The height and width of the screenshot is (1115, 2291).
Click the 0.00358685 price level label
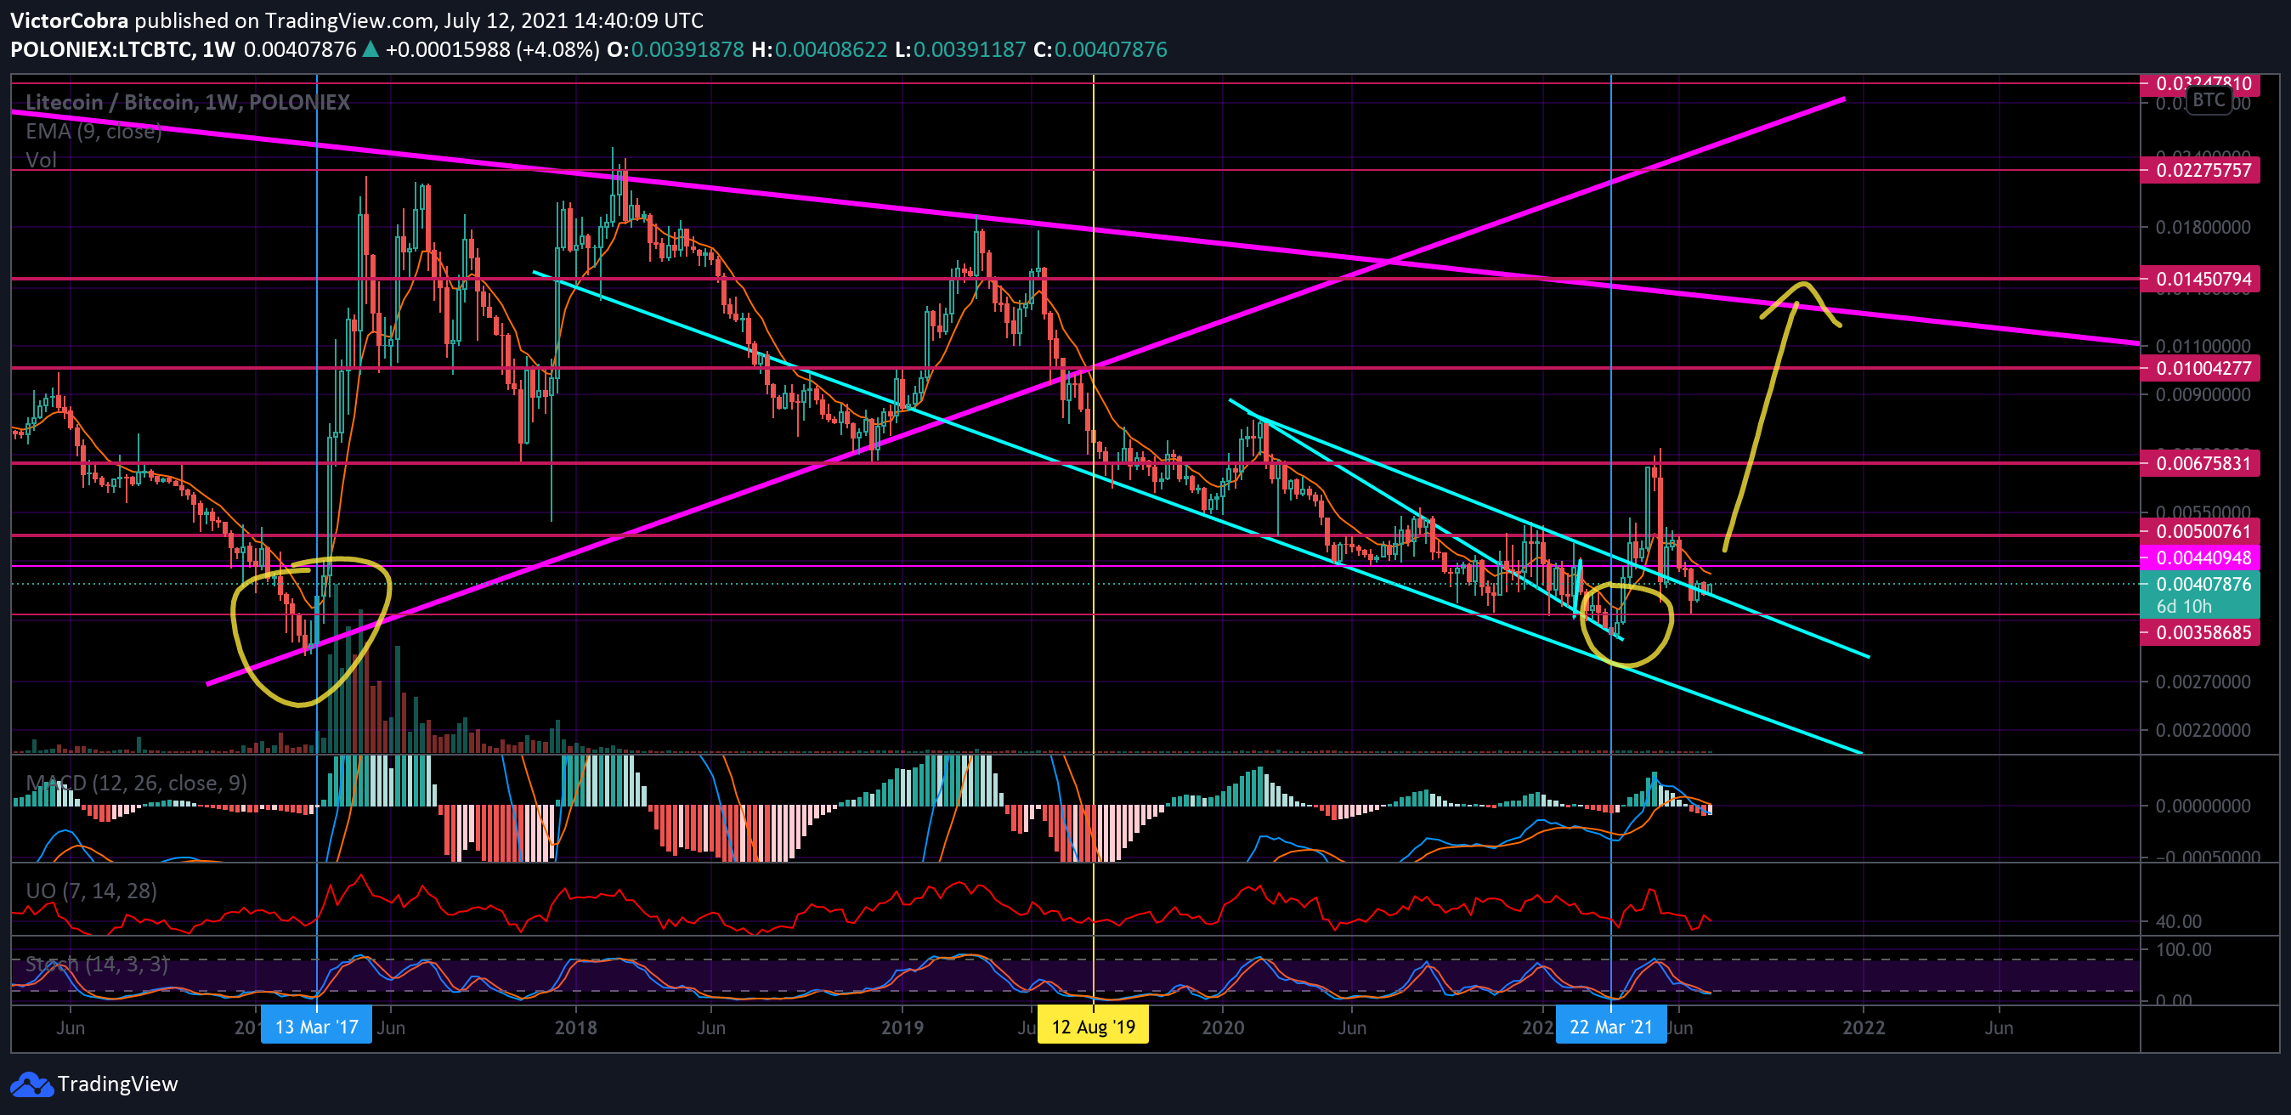pos(2200,633)
